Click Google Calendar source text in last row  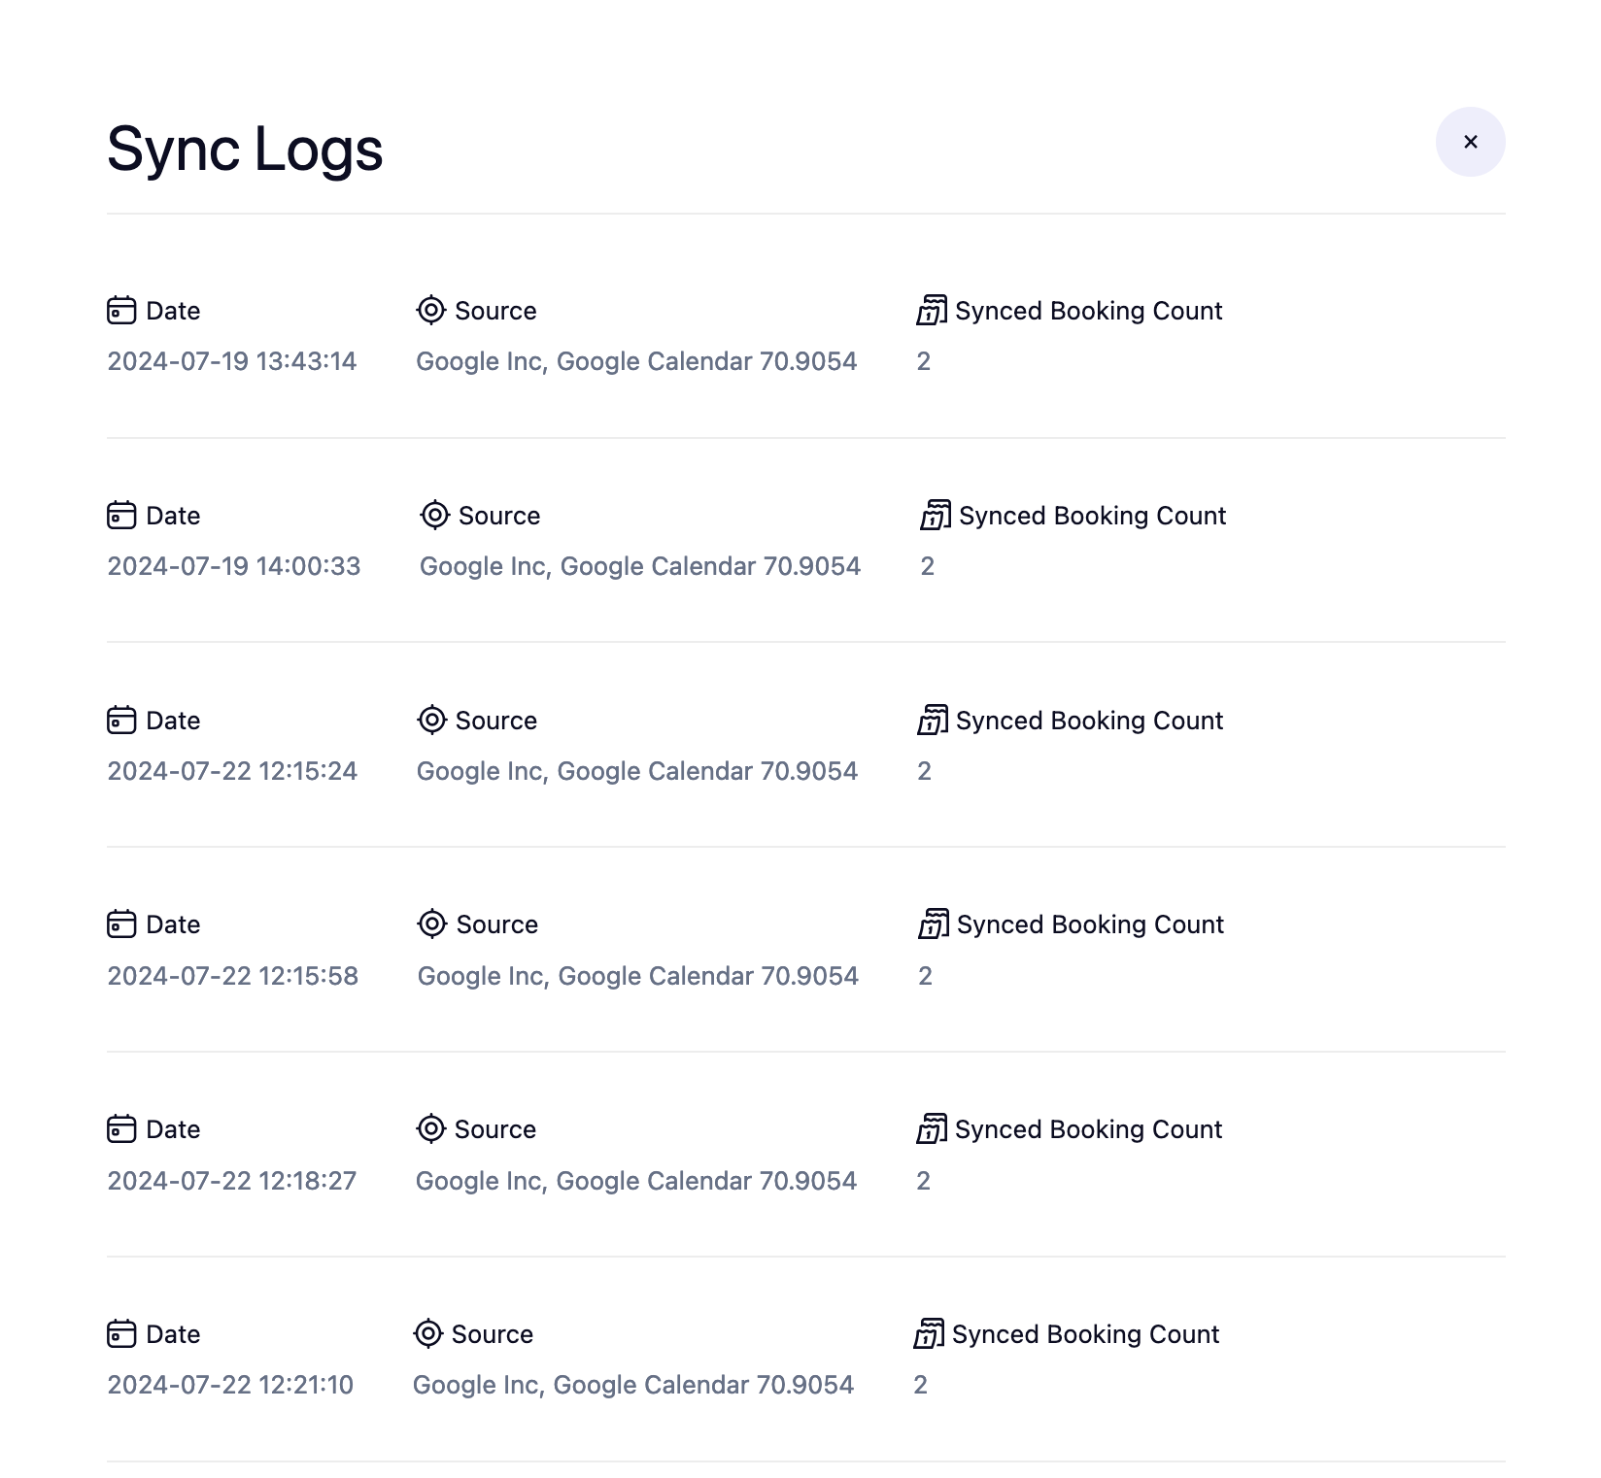pos(633,1385)
